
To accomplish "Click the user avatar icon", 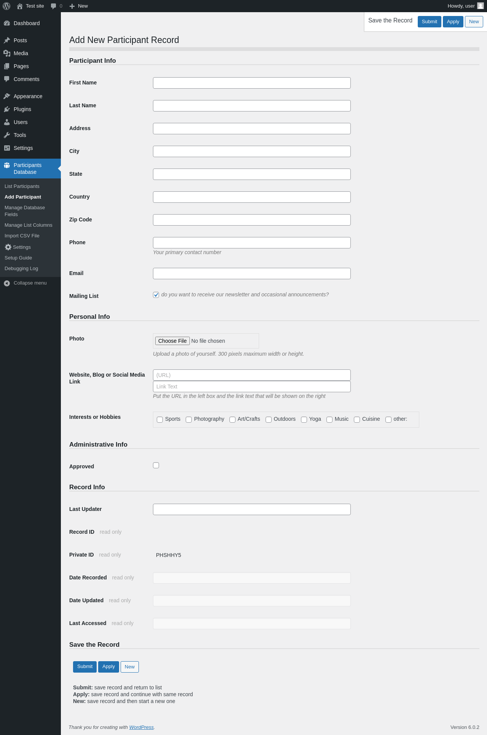I will 481,6.
